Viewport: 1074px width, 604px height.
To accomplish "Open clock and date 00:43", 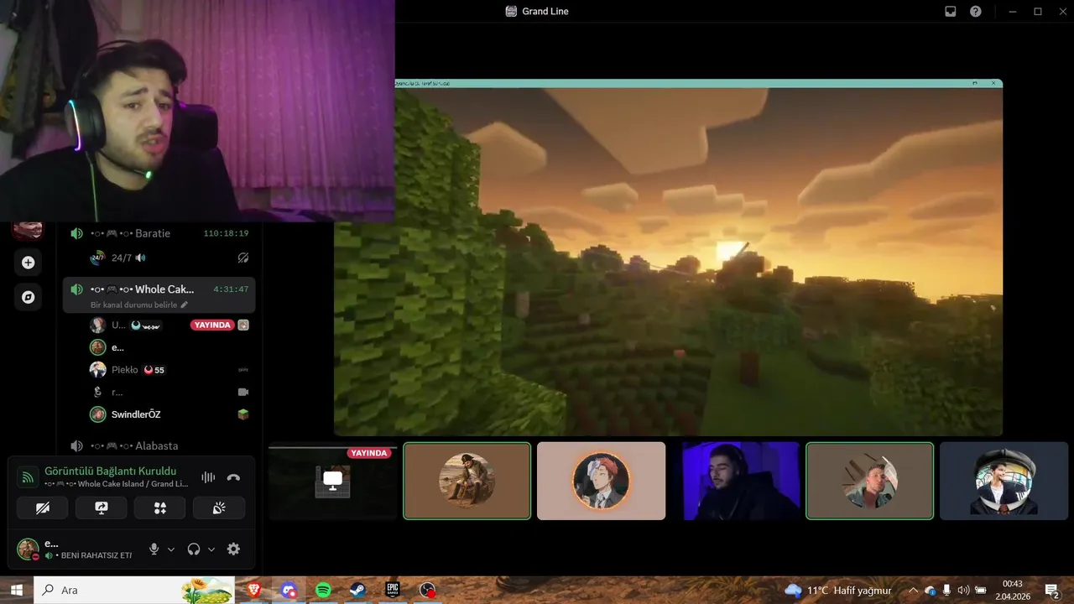I will [x=1012, y=590].
